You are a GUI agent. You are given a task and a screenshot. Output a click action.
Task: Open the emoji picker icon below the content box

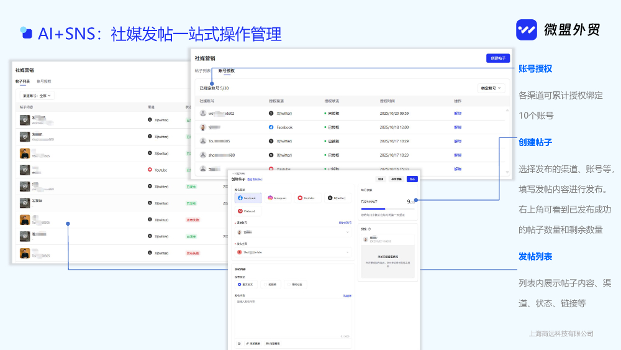[239, 344]
